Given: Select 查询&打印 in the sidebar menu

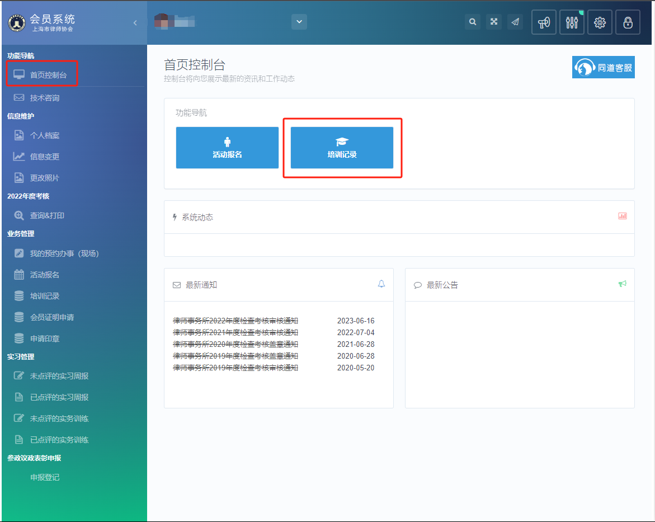Looking at the screenshot, I should (47, 215).
